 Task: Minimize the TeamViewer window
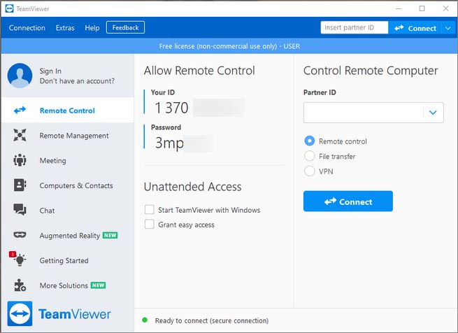click(399, 8)
